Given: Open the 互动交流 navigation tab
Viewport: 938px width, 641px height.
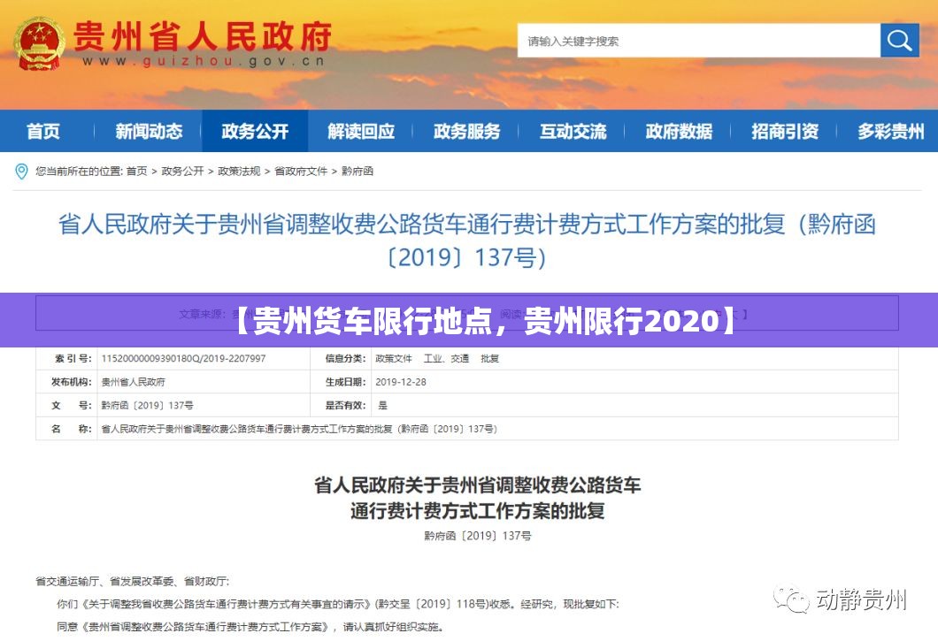Looking at the screenshot, I should tap(573, 131).
